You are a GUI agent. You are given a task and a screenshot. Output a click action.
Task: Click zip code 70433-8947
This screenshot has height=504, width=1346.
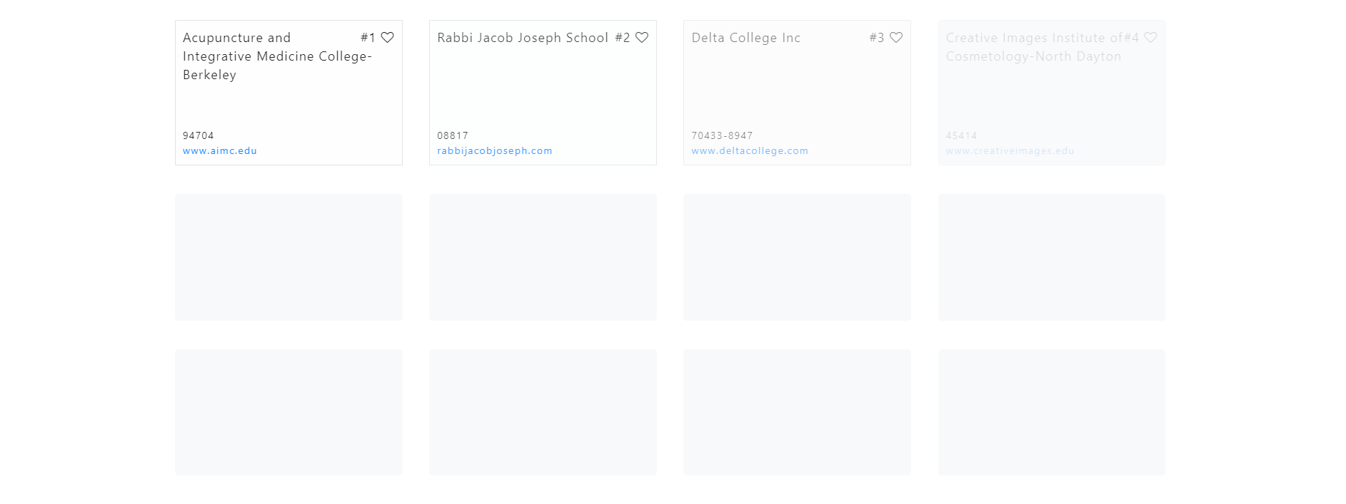[x=722, y=135]
